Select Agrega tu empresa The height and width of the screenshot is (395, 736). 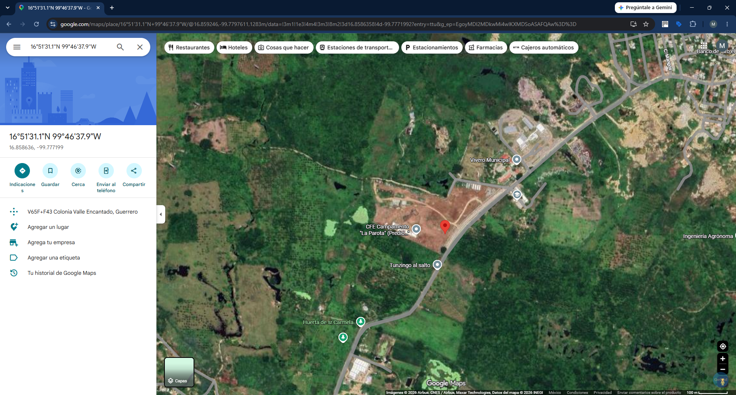78,242
